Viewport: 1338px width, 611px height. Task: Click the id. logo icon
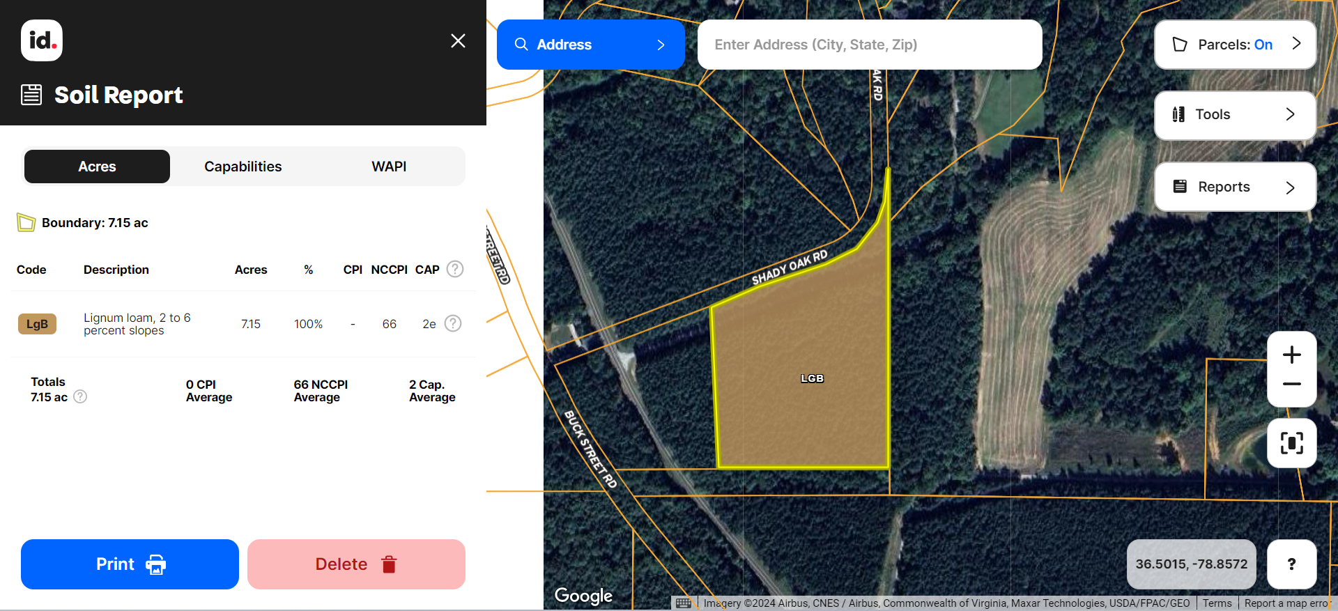coord(42,40)
